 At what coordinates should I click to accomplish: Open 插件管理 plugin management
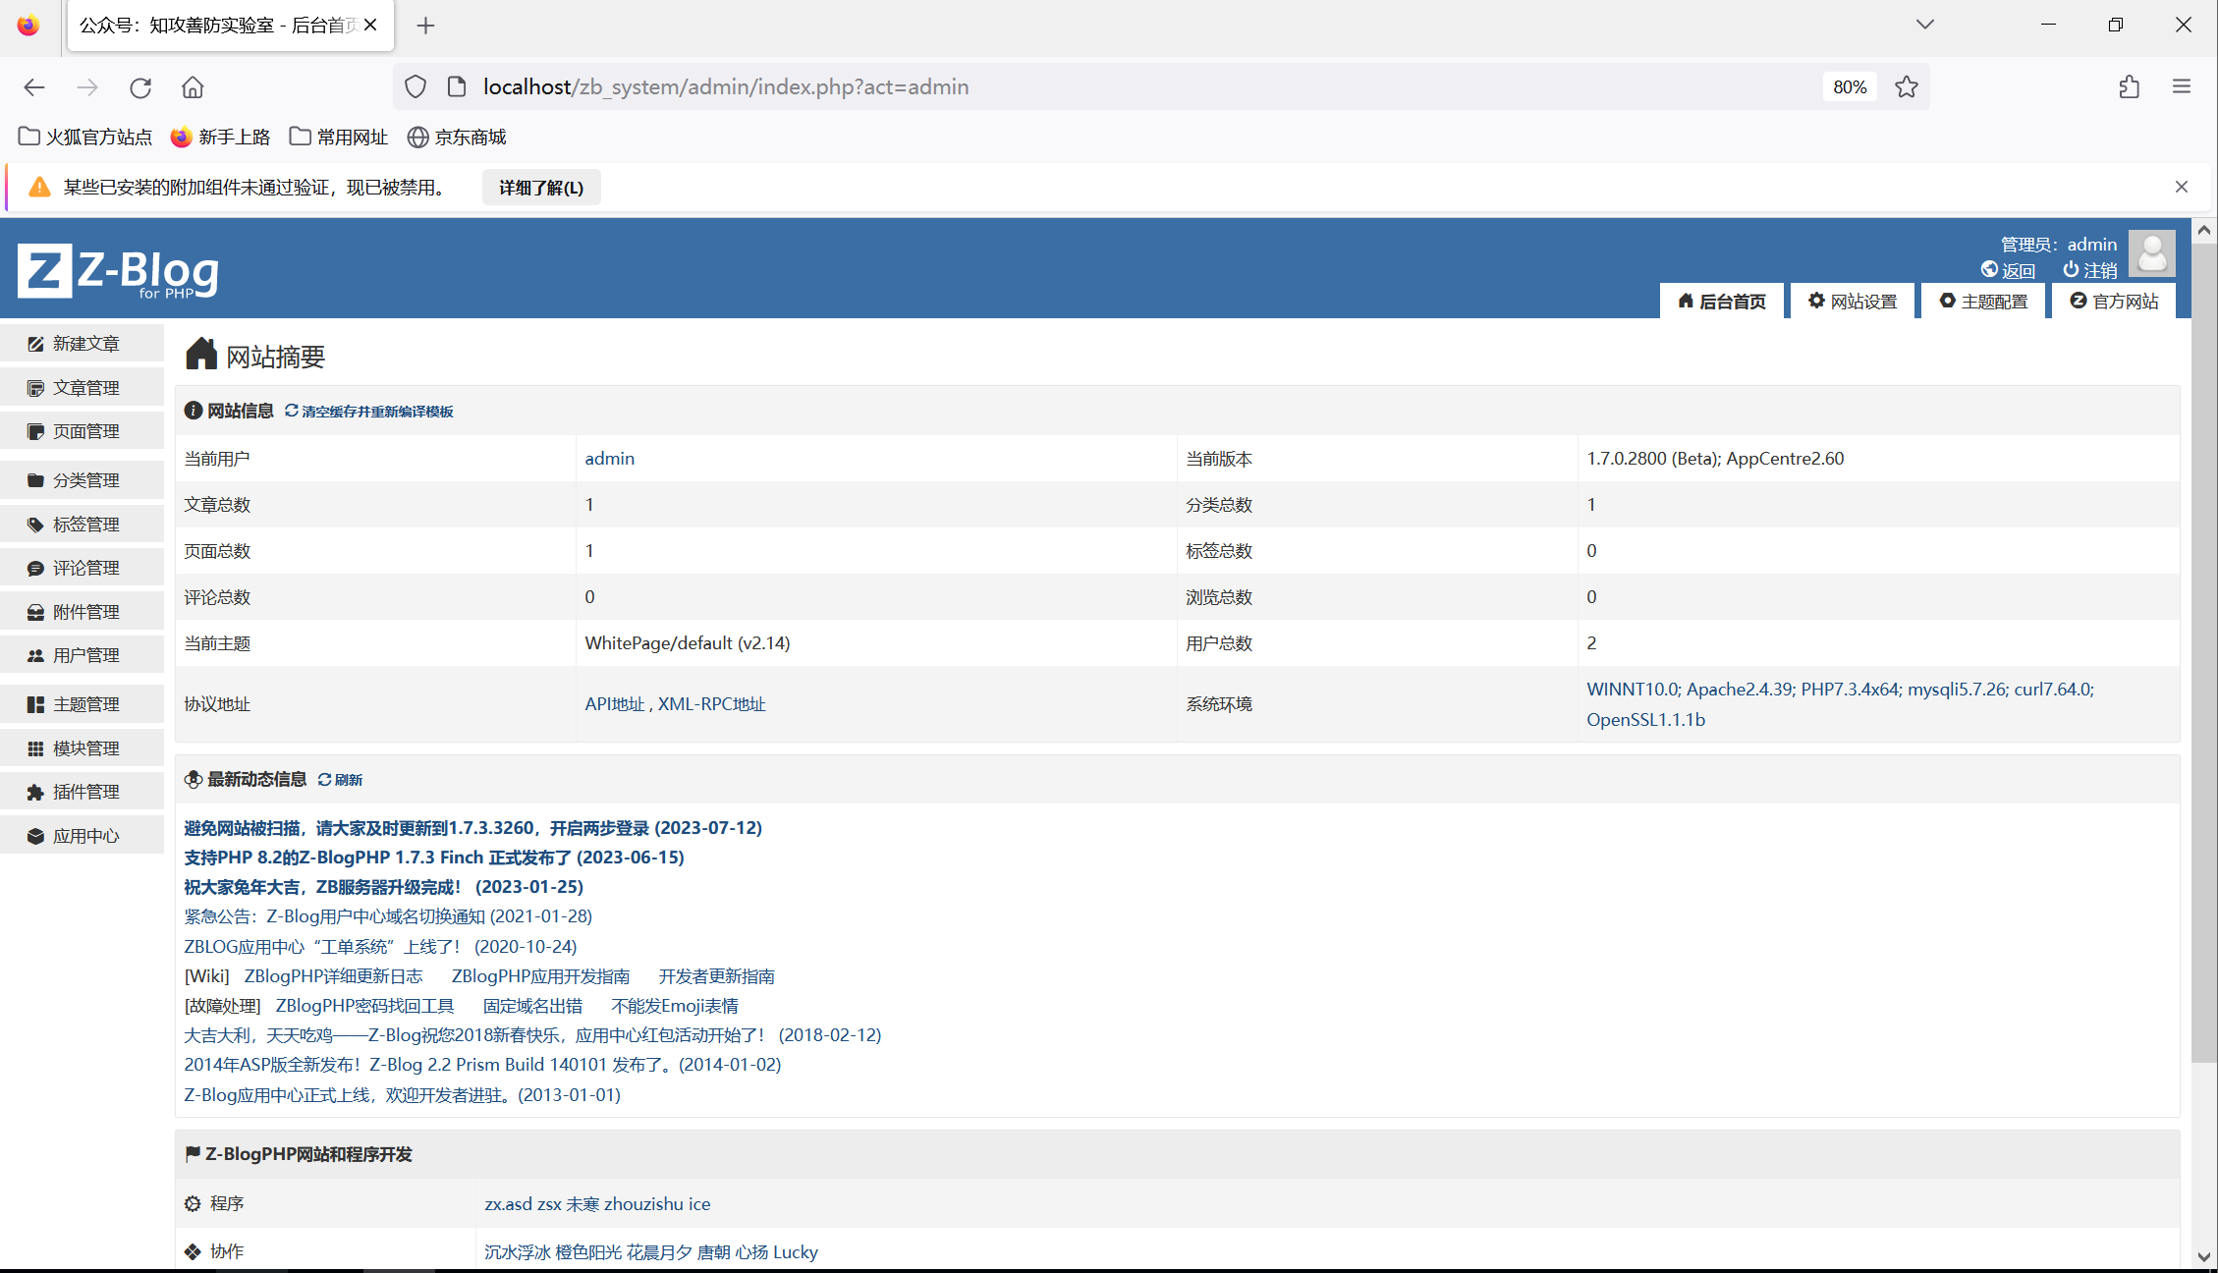[x=83, y=792]
